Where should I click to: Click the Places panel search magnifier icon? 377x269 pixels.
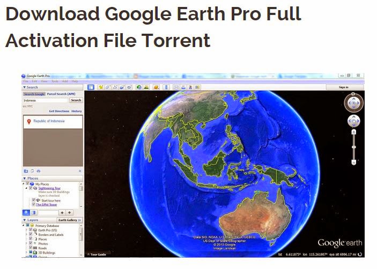[x=26, y=213]
